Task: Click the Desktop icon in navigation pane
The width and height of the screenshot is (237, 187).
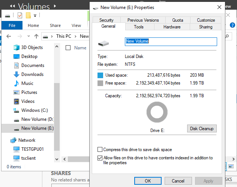Action: click(x=16, y=56)
